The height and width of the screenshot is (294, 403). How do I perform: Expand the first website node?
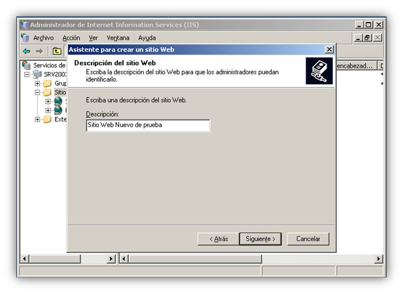point(48,101)
